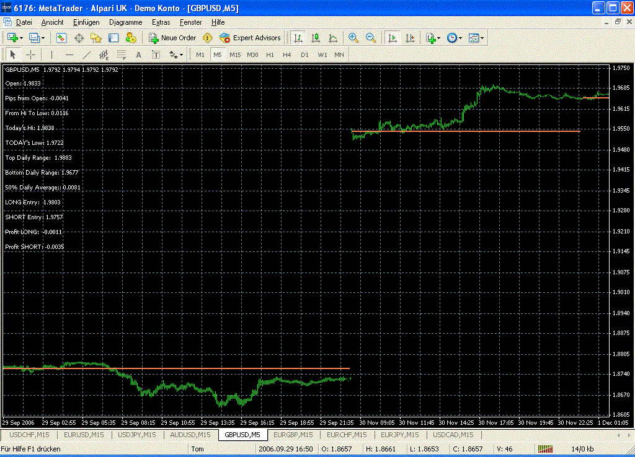Screen dimensions: 635x457
Task: Toggle the bar chart display mode
Action: tap(298, 38)
